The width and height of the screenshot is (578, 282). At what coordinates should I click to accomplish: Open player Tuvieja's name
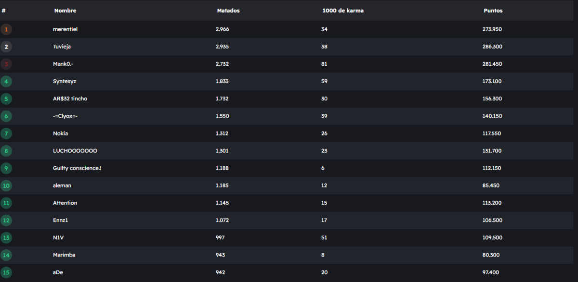(62, 47)
